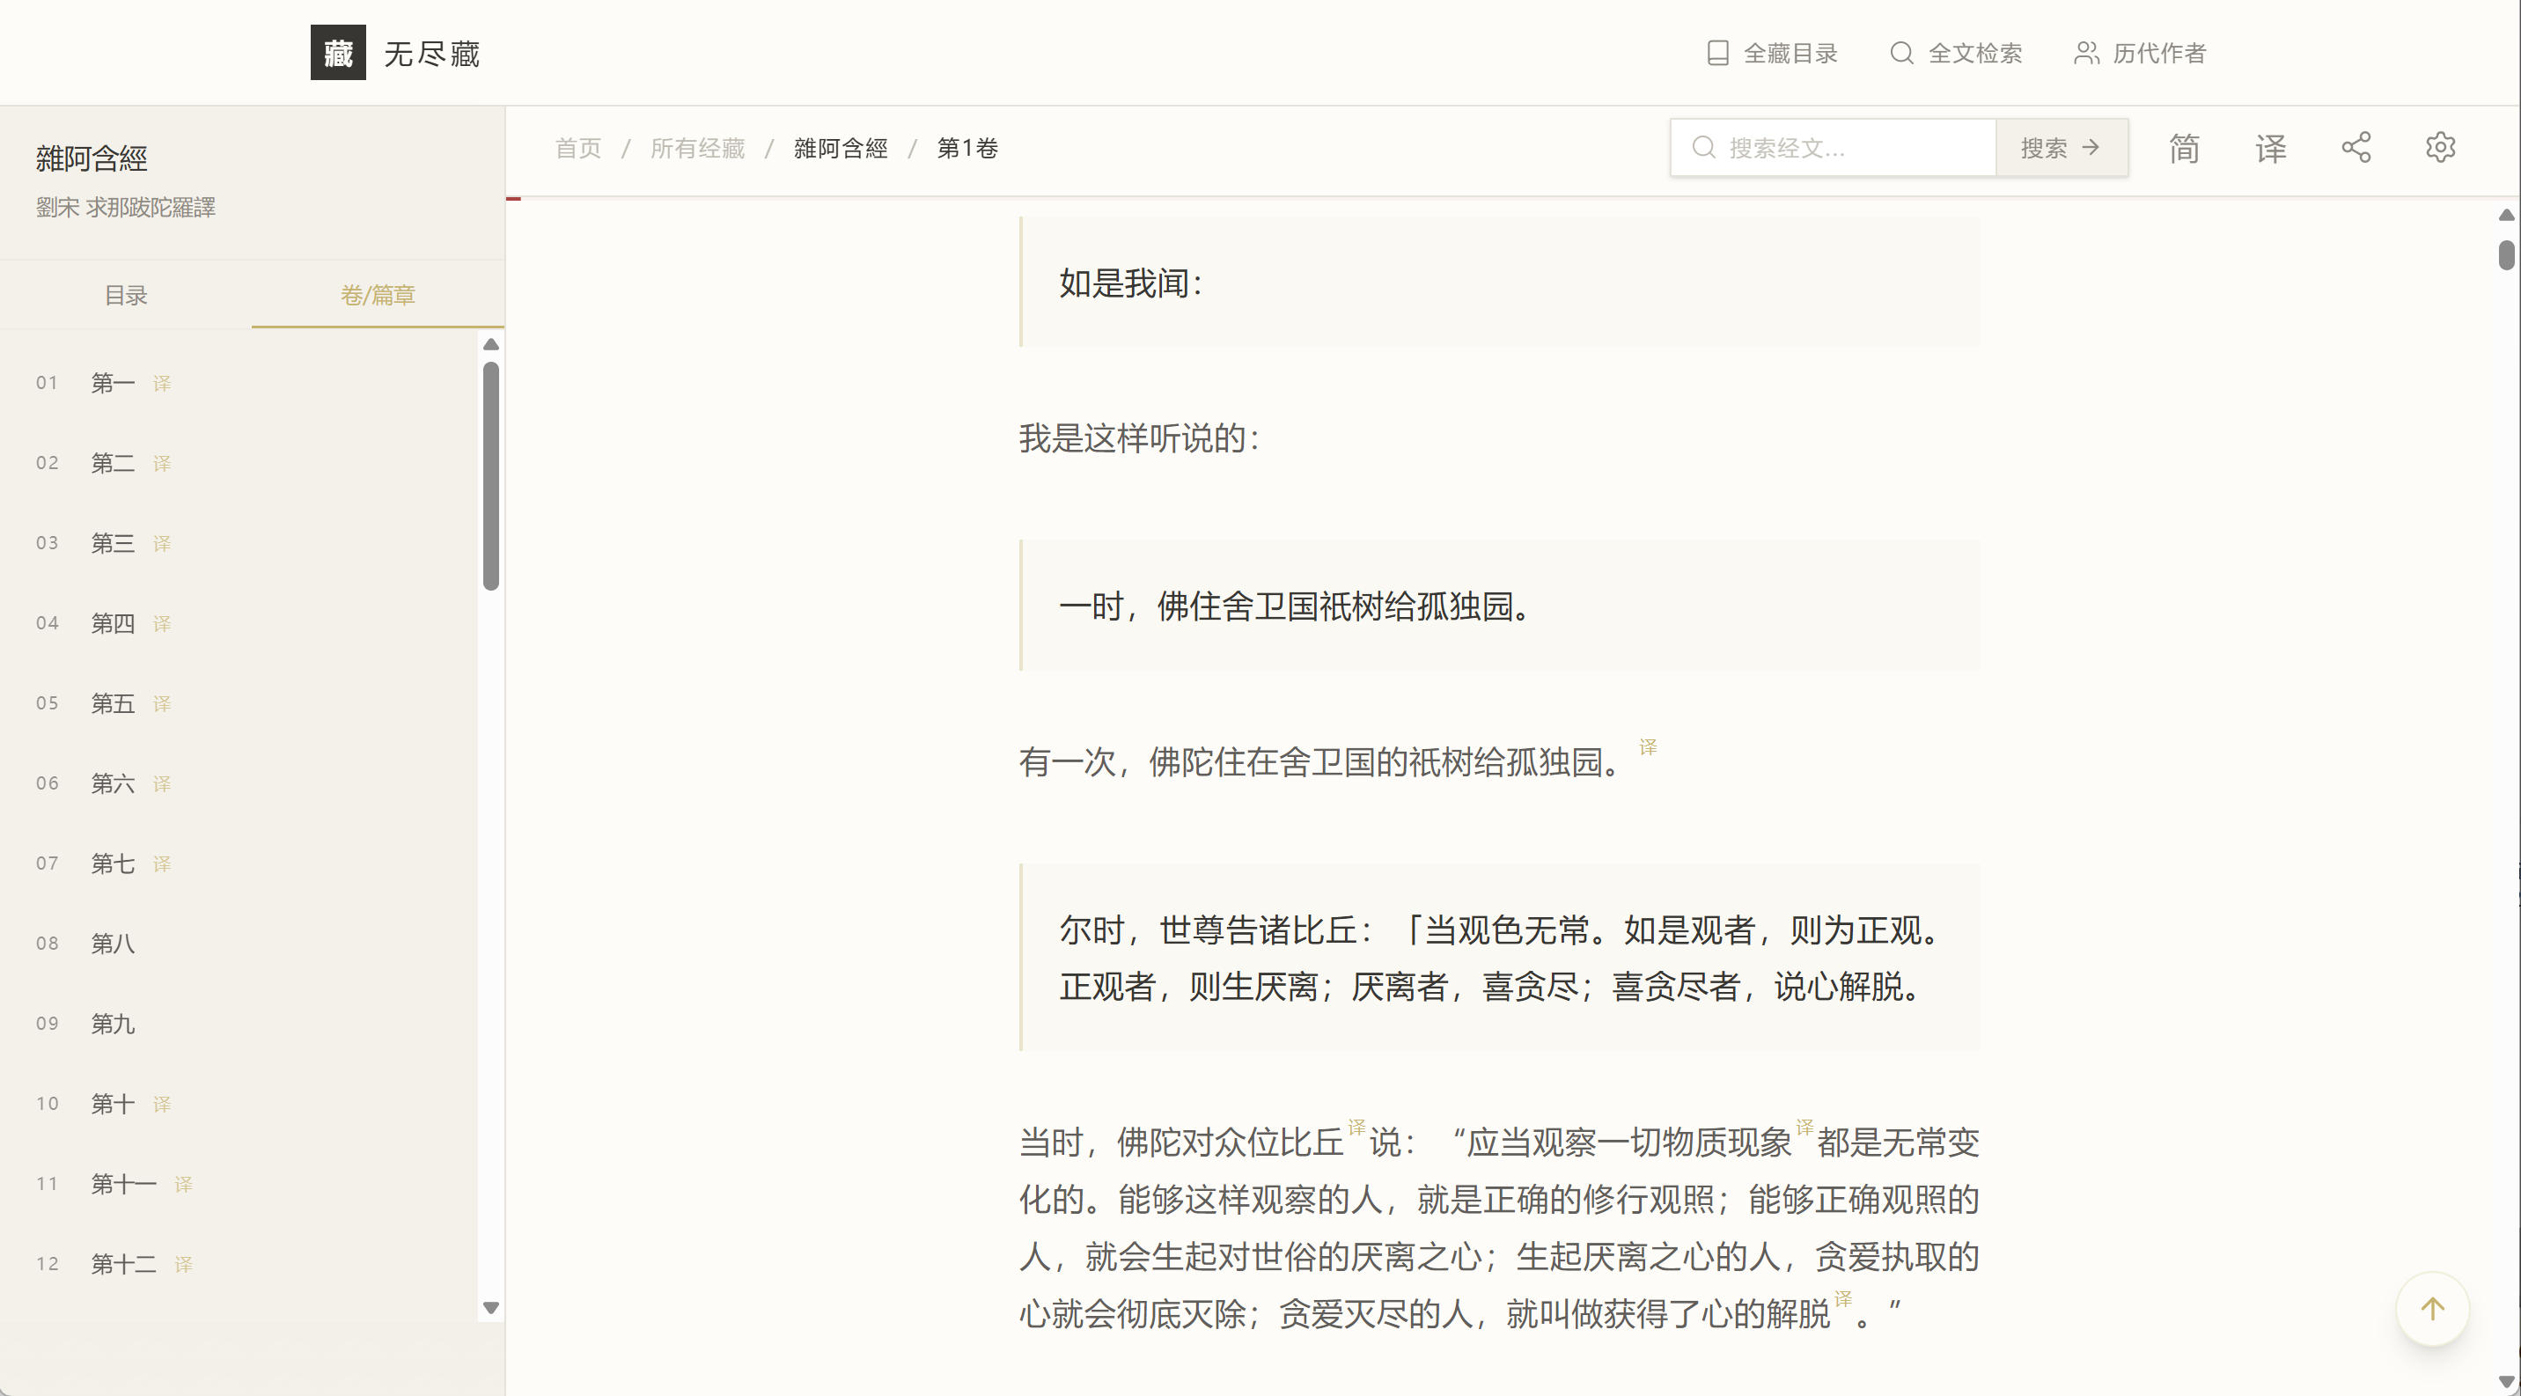
Task: Select chapter 第三 in sidebar
Action: tap(113, 543)
